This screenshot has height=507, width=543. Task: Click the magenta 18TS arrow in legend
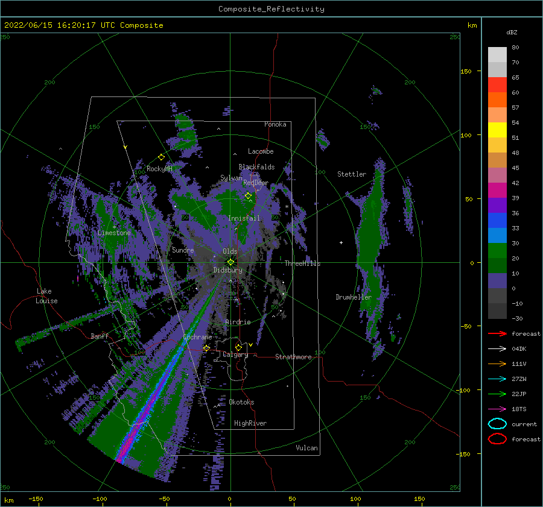(497, 409)
